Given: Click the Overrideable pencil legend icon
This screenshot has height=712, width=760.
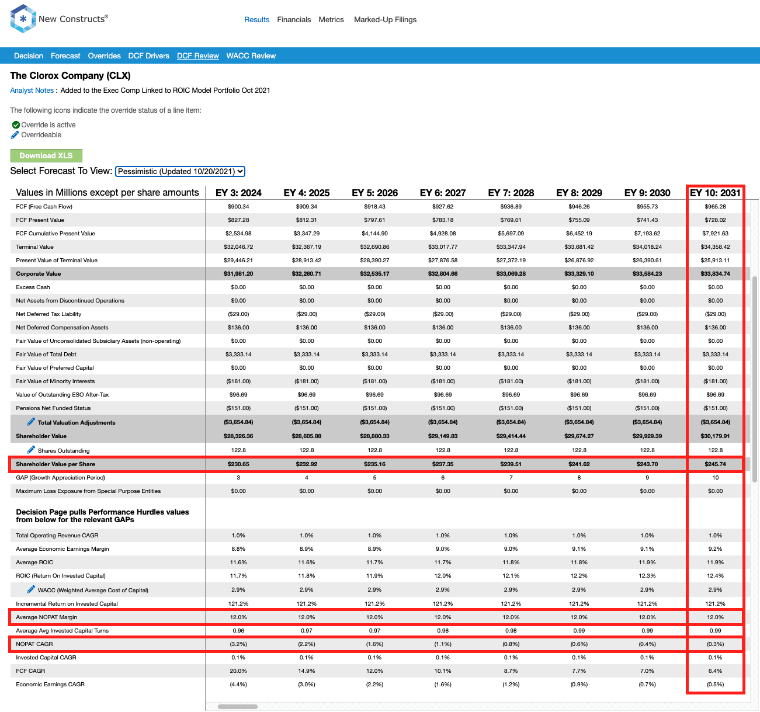Looking at the screenshot, I should click(x=15, y=135).
